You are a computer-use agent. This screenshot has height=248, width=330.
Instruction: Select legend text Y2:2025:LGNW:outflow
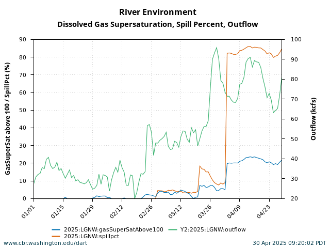[x=213, y=229]
